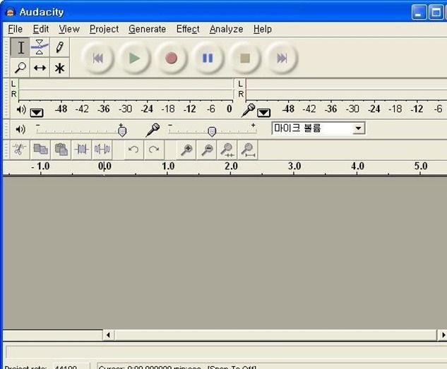The height and width of the screenshot is (369, 447).
Task: Click the Copy icon
Action: coord(40,150)
